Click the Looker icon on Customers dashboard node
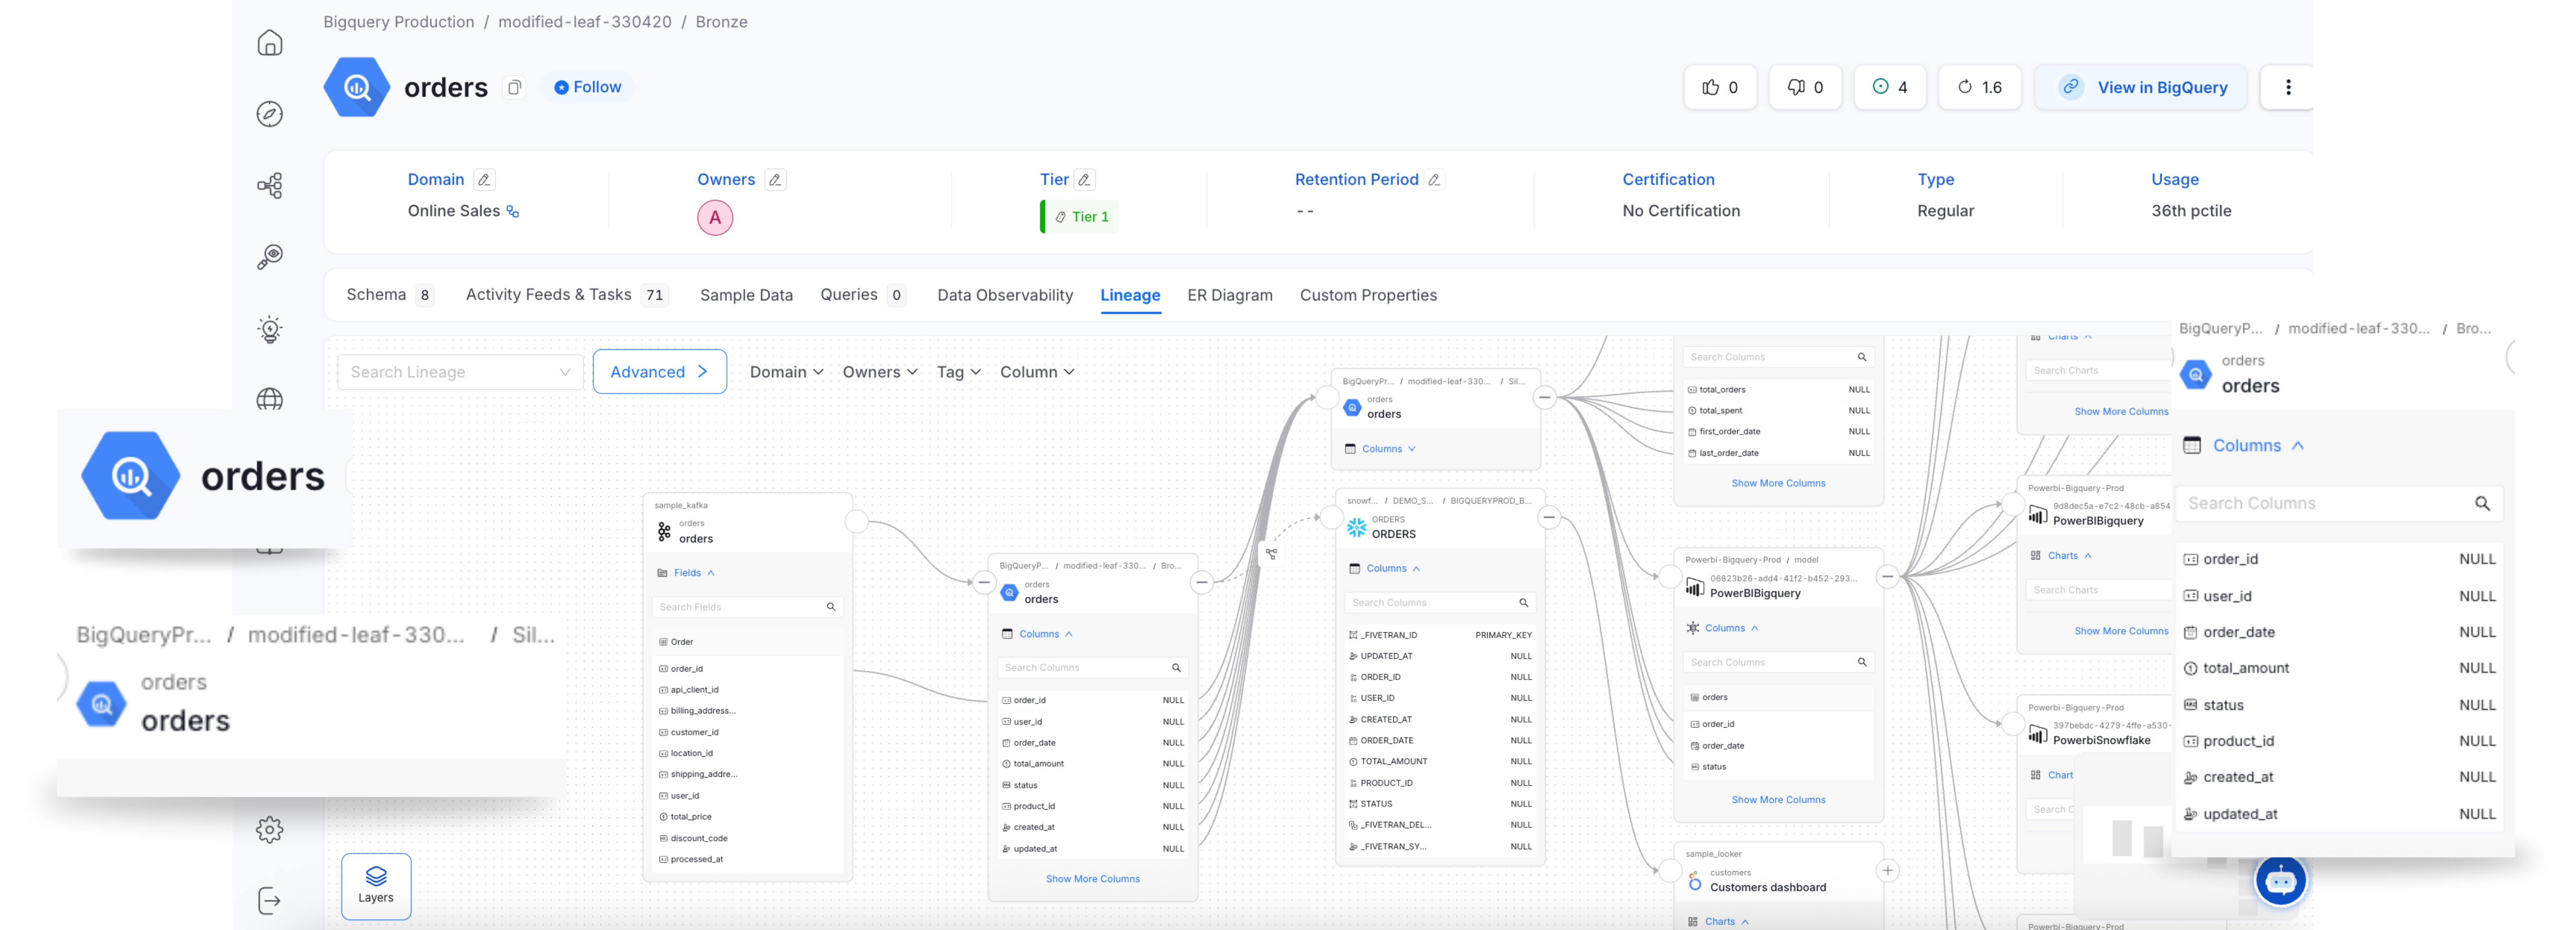 click(x=1695, y=881)
